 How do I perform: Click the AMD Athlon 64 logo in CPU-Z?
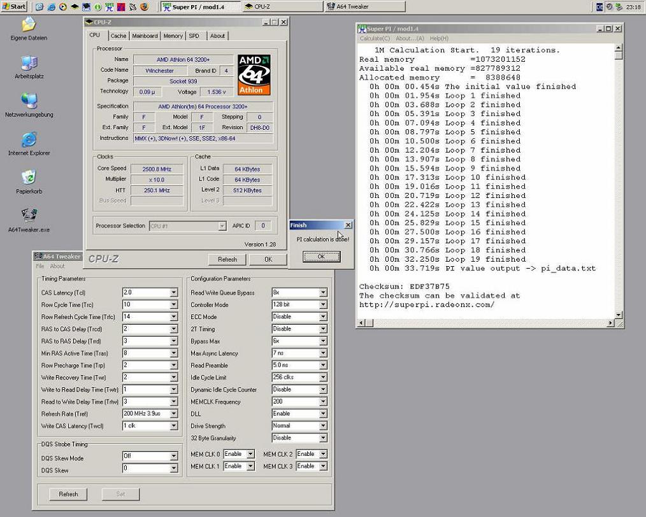click(x=254, y=75)
